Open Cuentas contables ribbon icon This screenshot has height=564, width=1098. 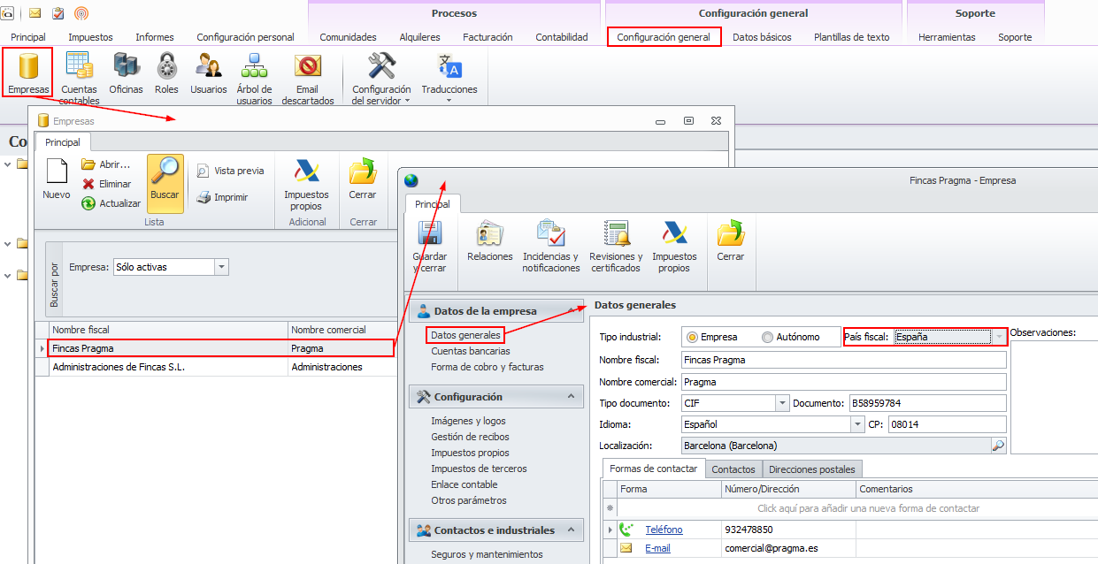pos(79,76)
